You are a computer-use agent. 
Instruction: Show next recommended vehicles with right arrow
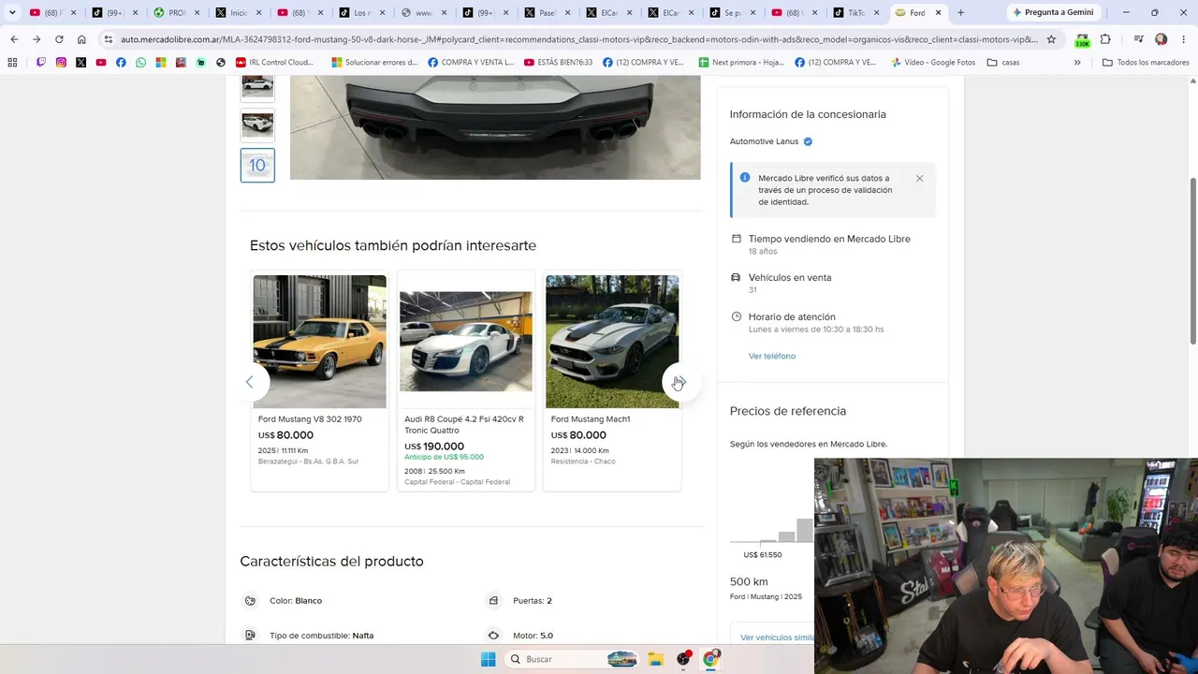pyautogui.click(x=680, y=382)
